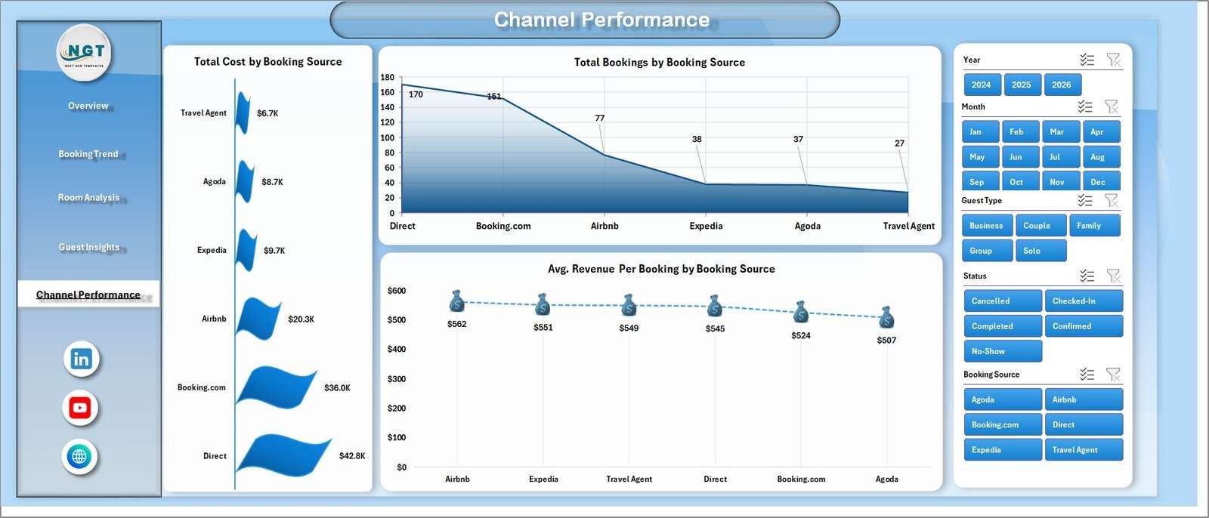Toggle multi-select for Month slicer

tap(1085, 106)
